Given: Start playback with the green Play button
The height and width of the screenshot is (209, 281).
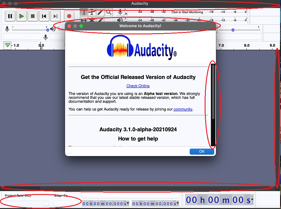Looking at the screenshot, I should tap(21, 16).
